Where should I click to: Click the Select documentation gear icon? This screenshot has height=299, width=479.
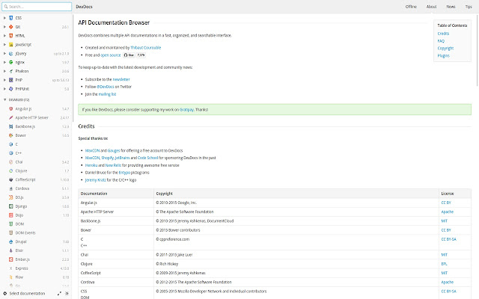(x=5, y=294)
